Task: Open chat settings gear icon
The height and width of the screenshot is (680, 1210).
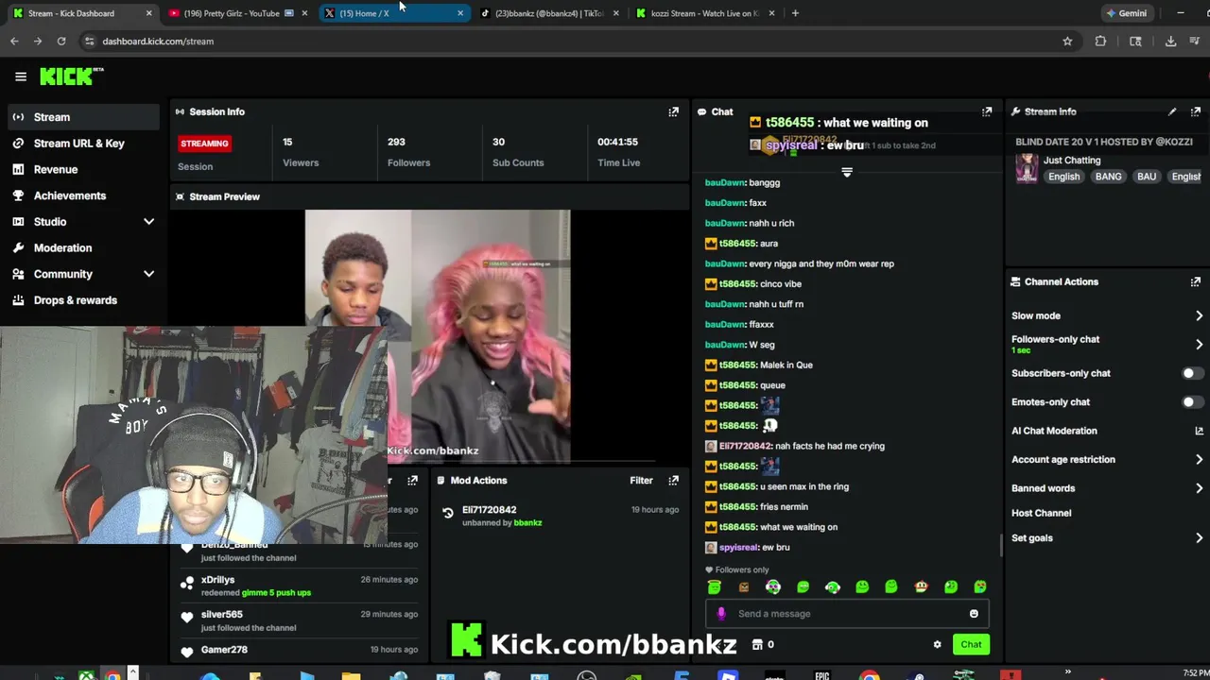Action: (x=937, y=644)
